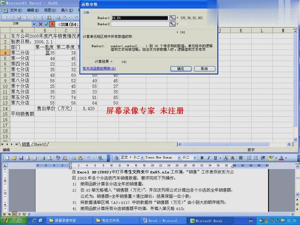300x225 pixels.
Task: Click the Word tab-stop selector on ruler
Action: [5, 165]
